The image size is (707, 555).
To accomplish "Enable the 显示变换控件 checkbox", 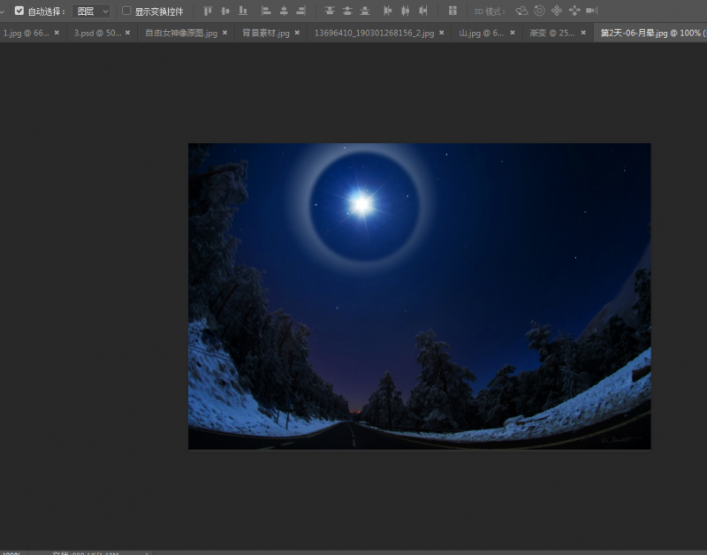I will point(126,11).
